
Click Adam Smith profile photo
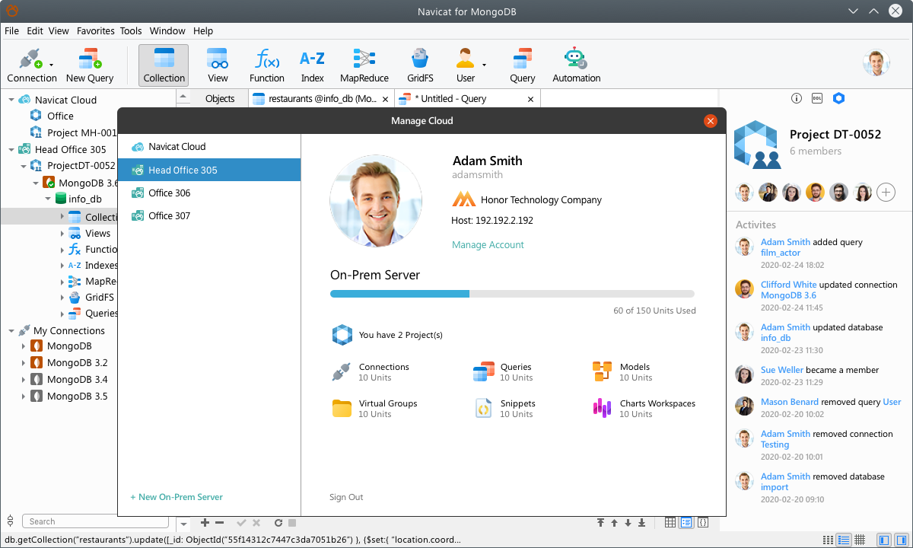point(376,201)
